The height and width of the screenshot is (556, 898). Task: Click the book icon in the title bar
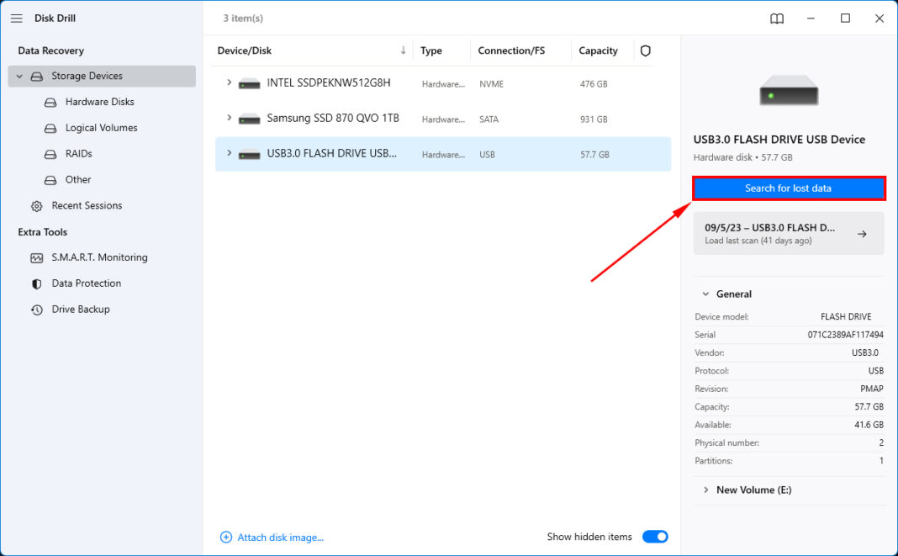pos(776,18)
